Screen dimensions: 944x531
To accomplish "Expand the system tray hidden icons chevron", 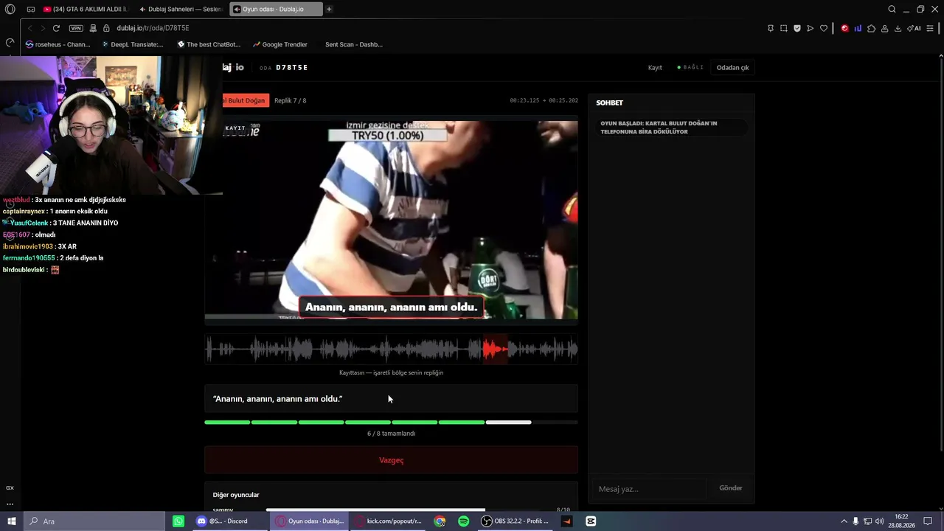I will point(844,521).
